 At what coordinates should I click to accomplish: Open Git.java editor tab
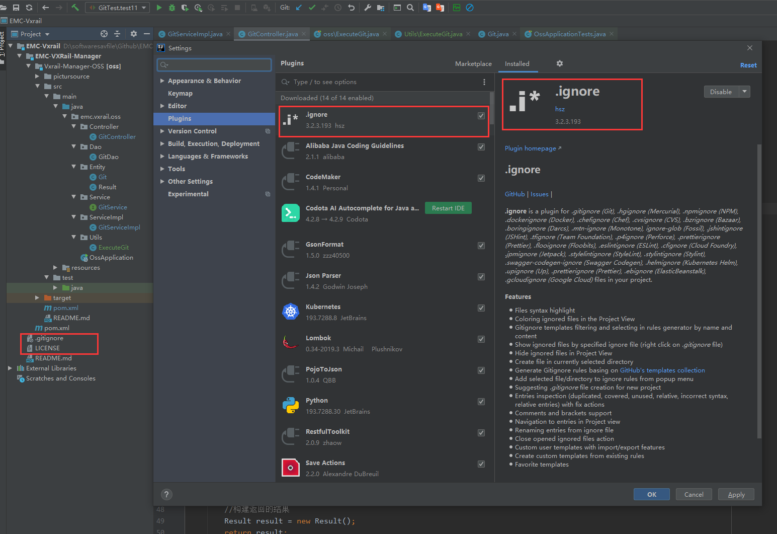tap(497, 34)
